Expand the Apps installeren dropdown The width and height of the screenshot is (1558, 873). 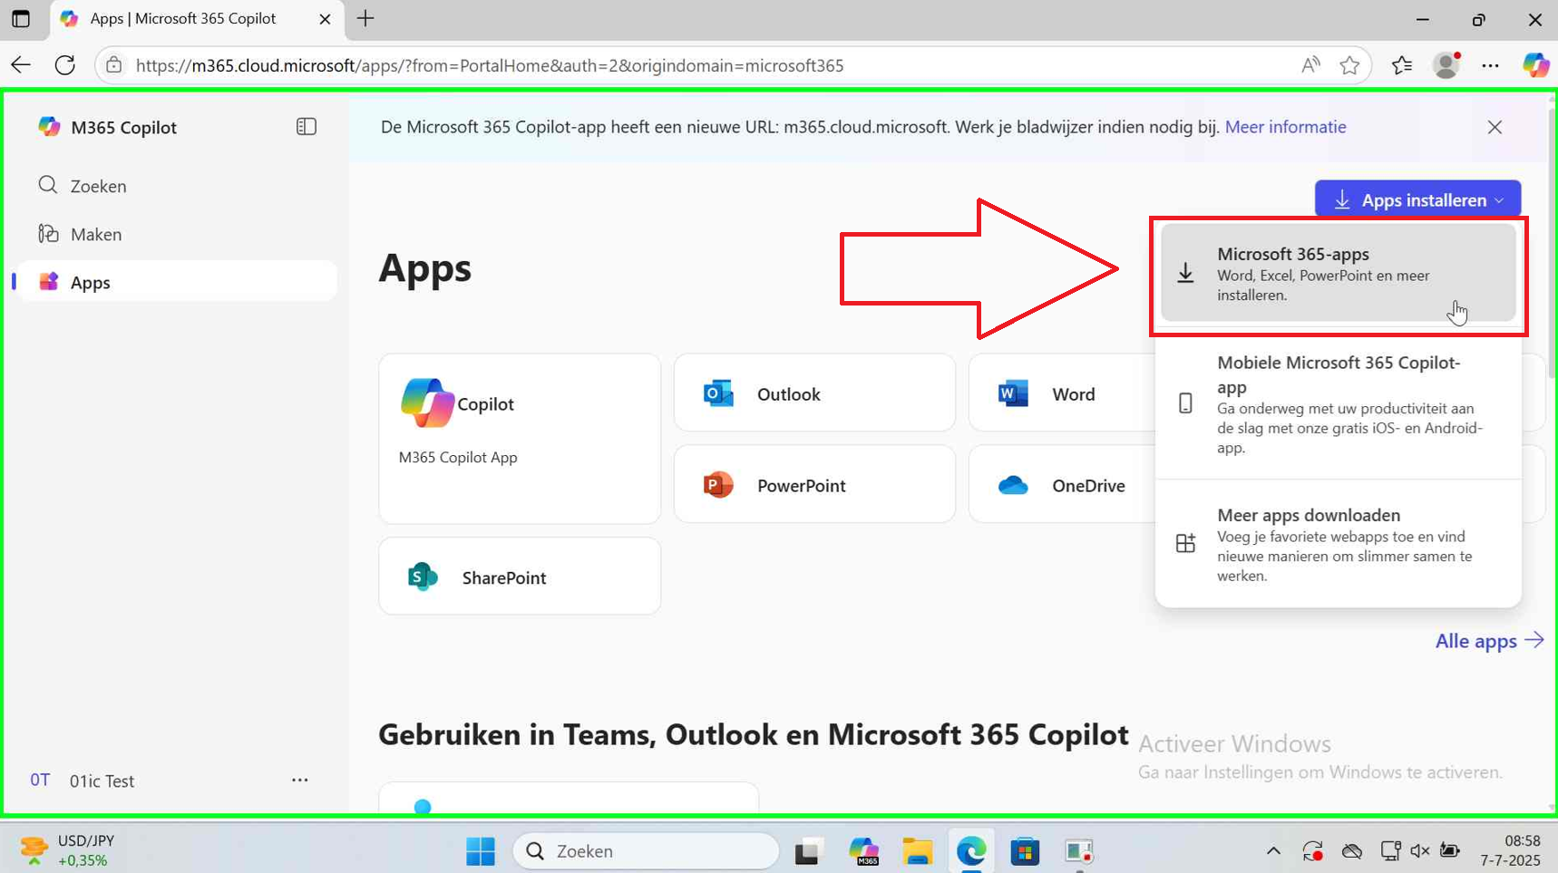[x=1417, y=199]
